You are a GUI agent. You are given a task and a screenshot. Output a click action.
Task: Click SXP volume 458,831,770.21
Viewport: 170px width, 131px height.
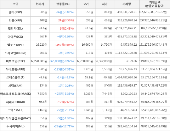(127, 12)
